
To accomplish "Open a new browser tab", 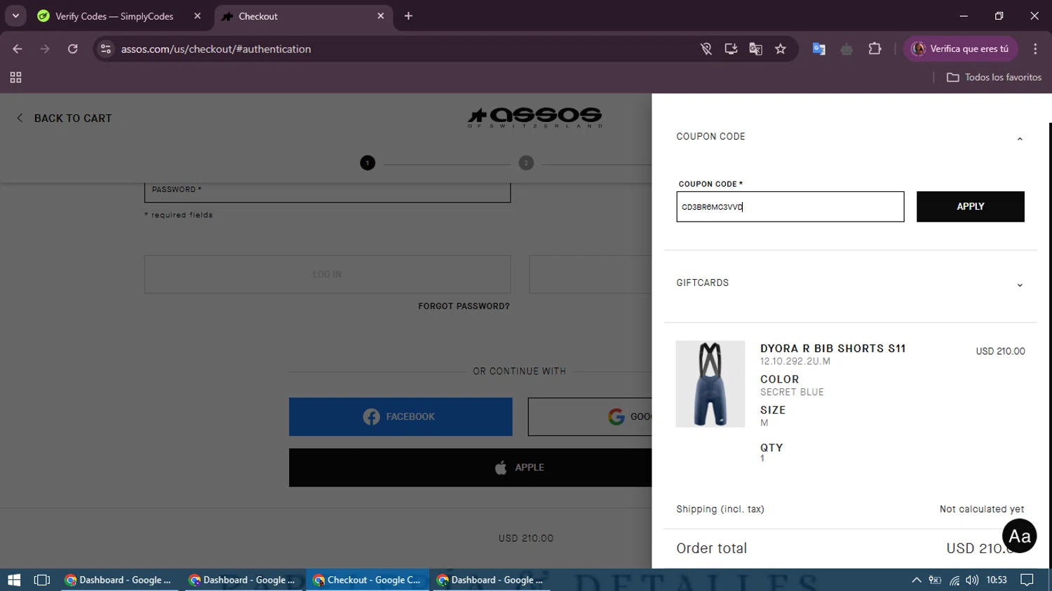I will (408, 16).
